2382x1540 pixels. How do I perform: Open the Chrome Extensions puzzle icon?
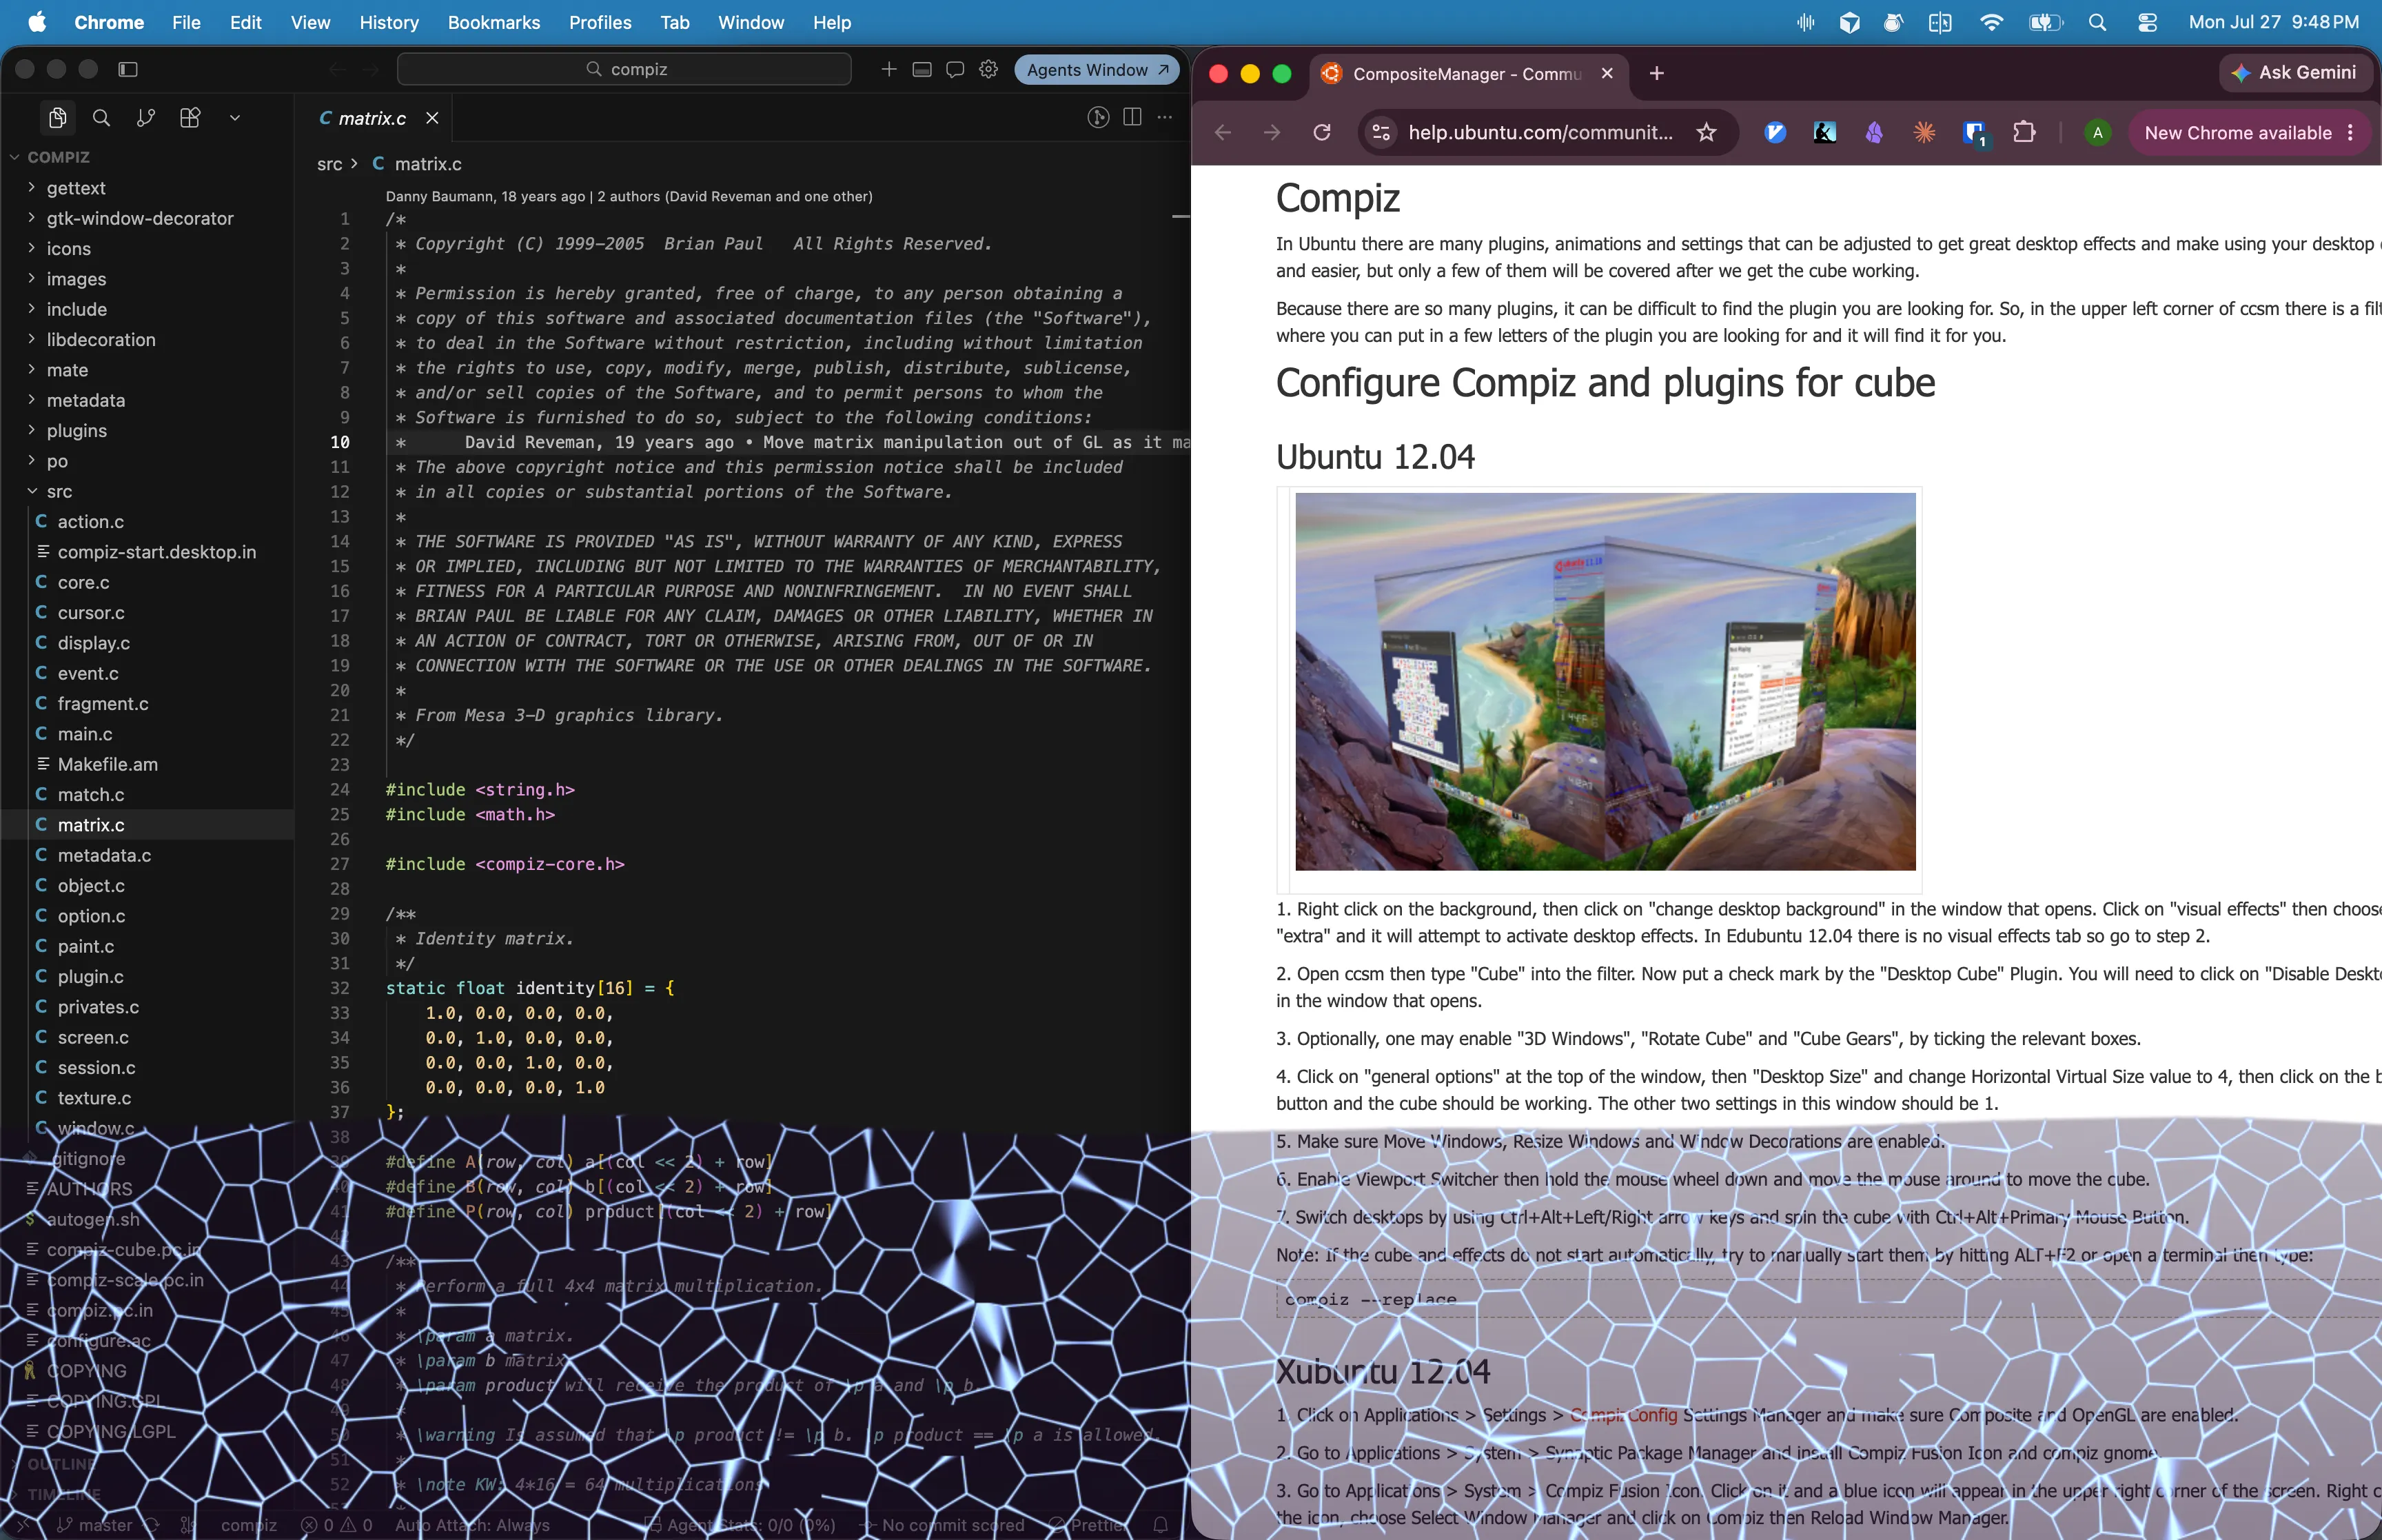pyautogui.click(x=2024, y=133)
